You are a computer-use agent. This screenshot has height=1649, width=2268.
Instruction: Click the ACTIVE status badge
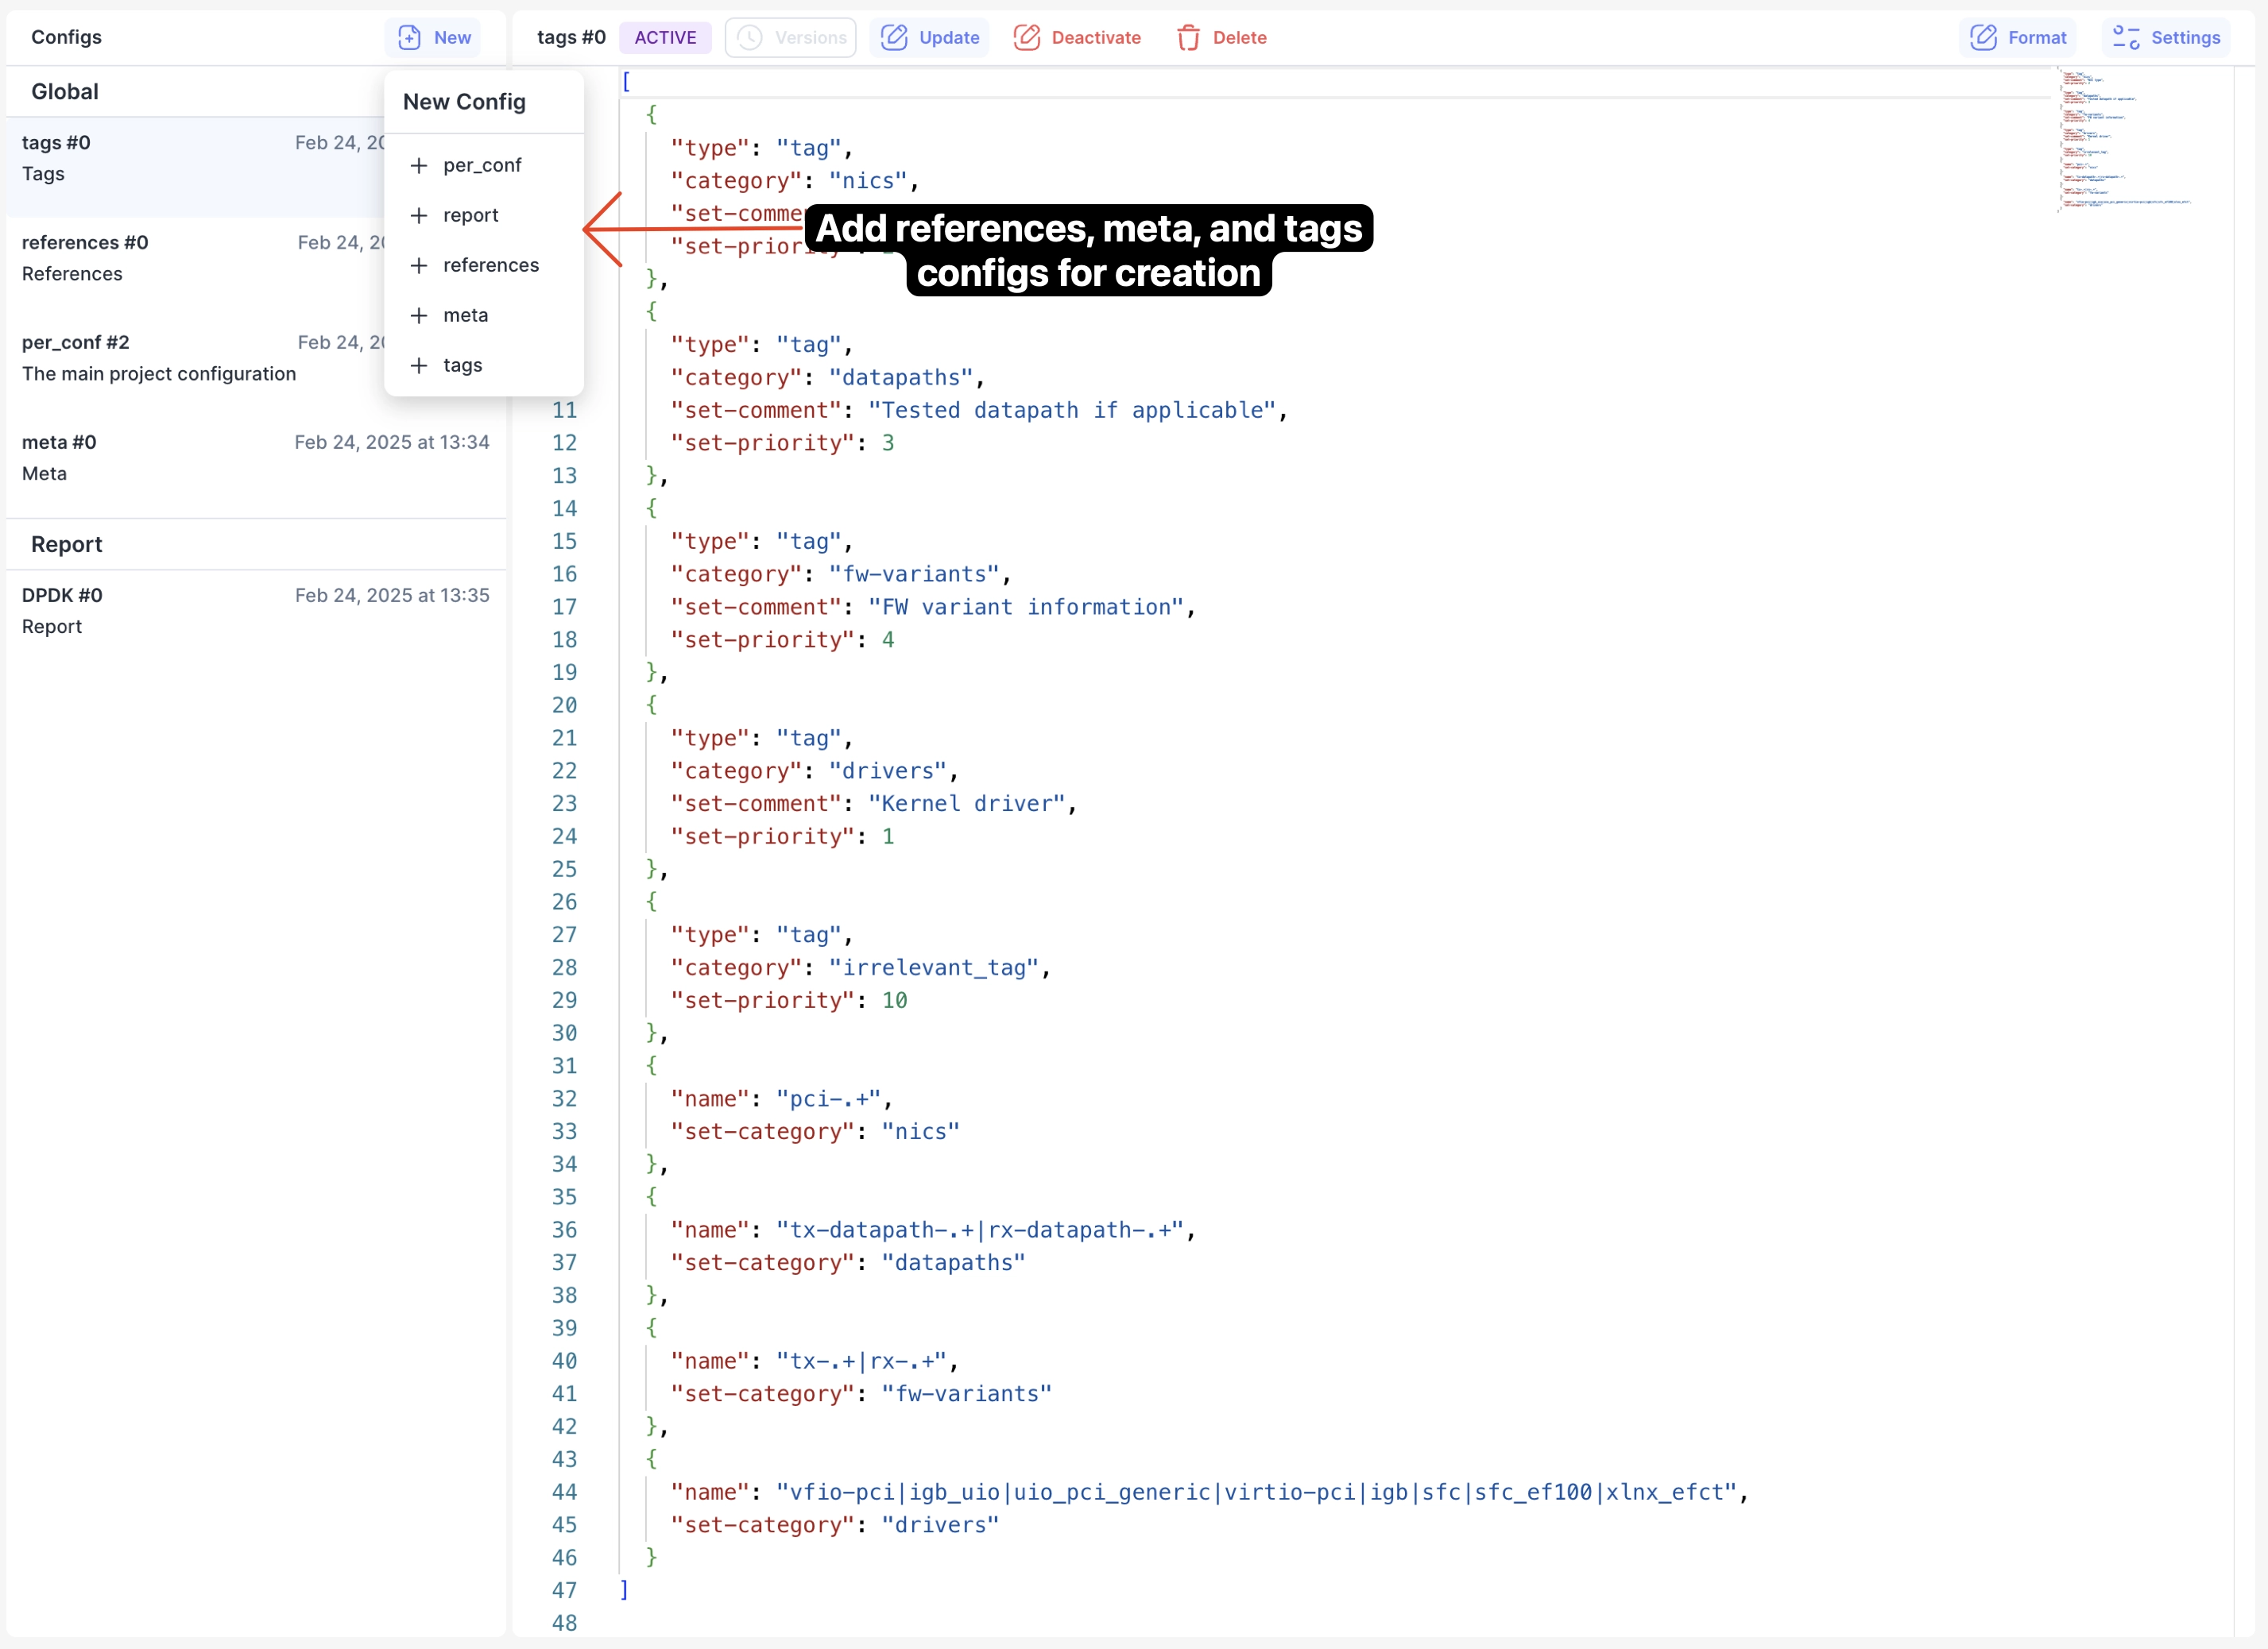click(664, 37)
